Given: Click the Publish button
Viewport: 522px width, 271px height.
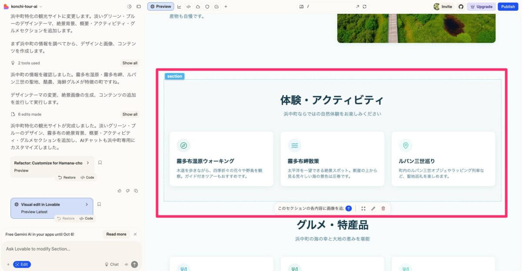Looking at the screenshot, I should (508, 7).
